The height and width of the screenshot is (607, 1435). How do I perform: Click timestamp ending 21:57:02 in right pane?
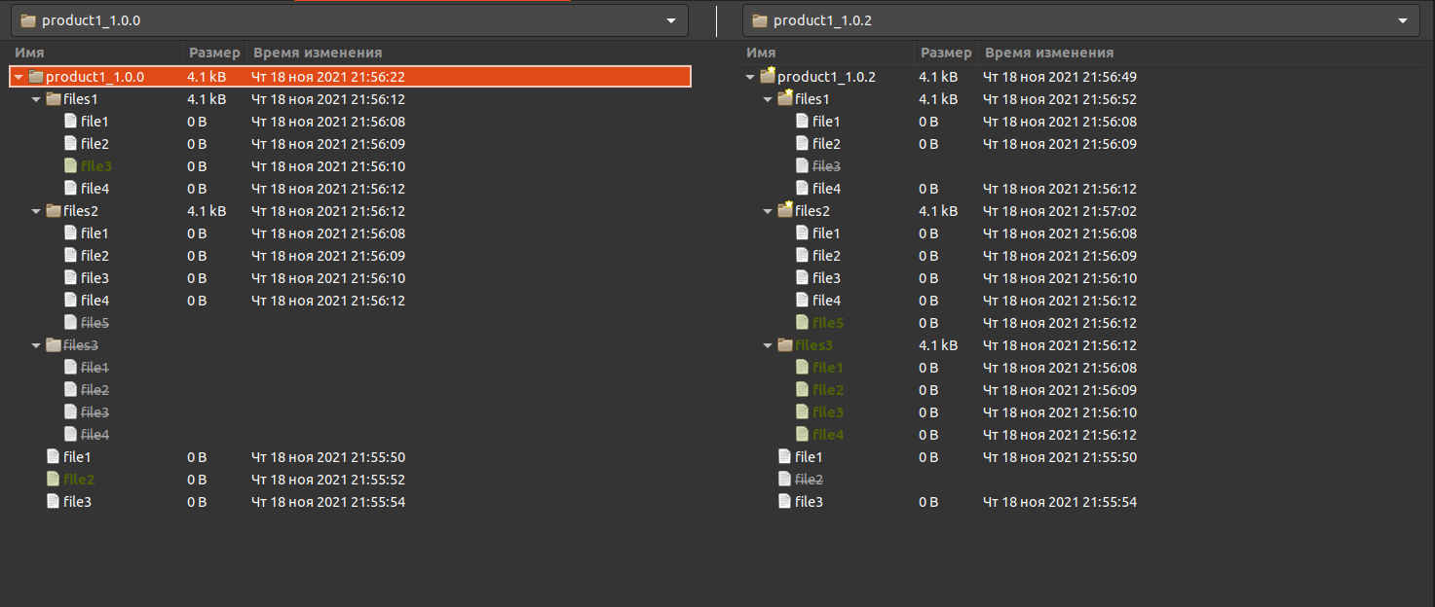point(1060,211)
